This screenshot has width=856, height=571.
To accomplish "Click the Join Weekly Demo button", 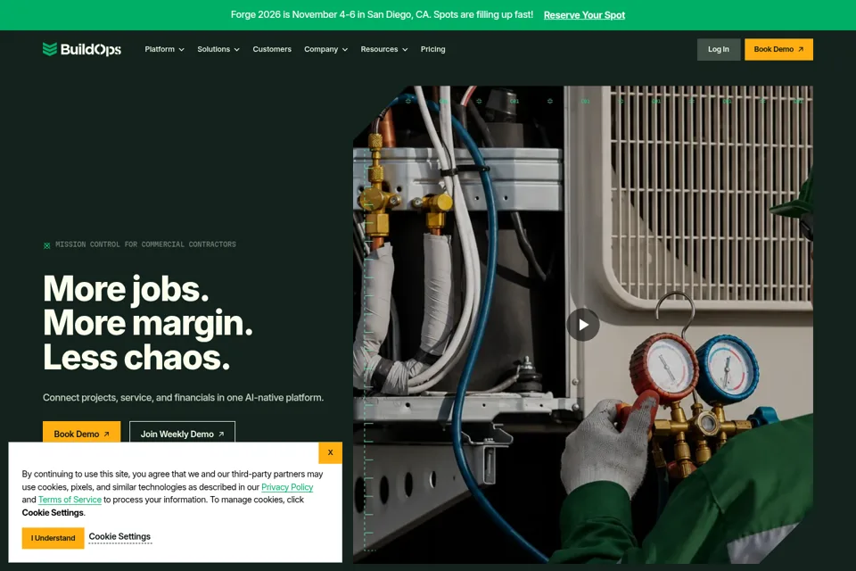I will coord(182,433).
